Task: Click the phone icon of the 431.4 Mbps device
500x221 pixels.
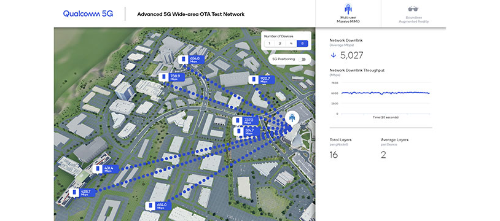Action: [98, 169]
